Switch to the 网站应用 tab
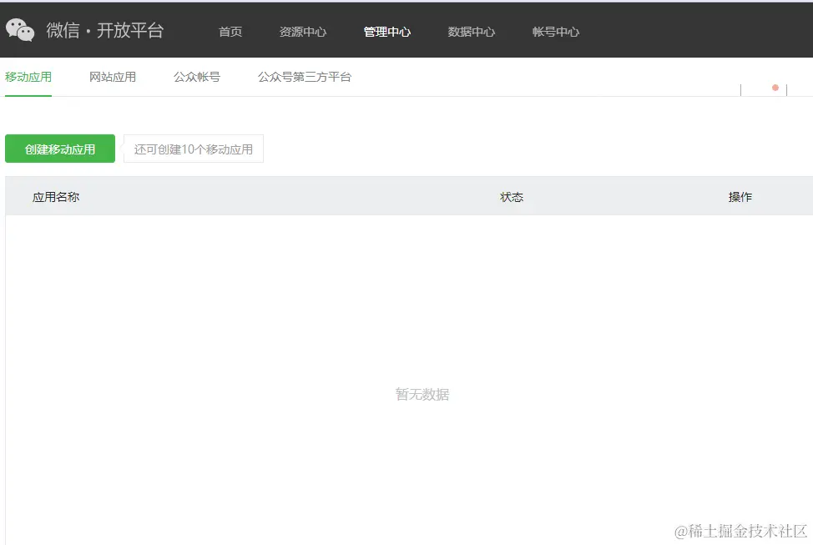Image resolution: width=813 pixels, height=545 pixels. click(x=113, y=76)
